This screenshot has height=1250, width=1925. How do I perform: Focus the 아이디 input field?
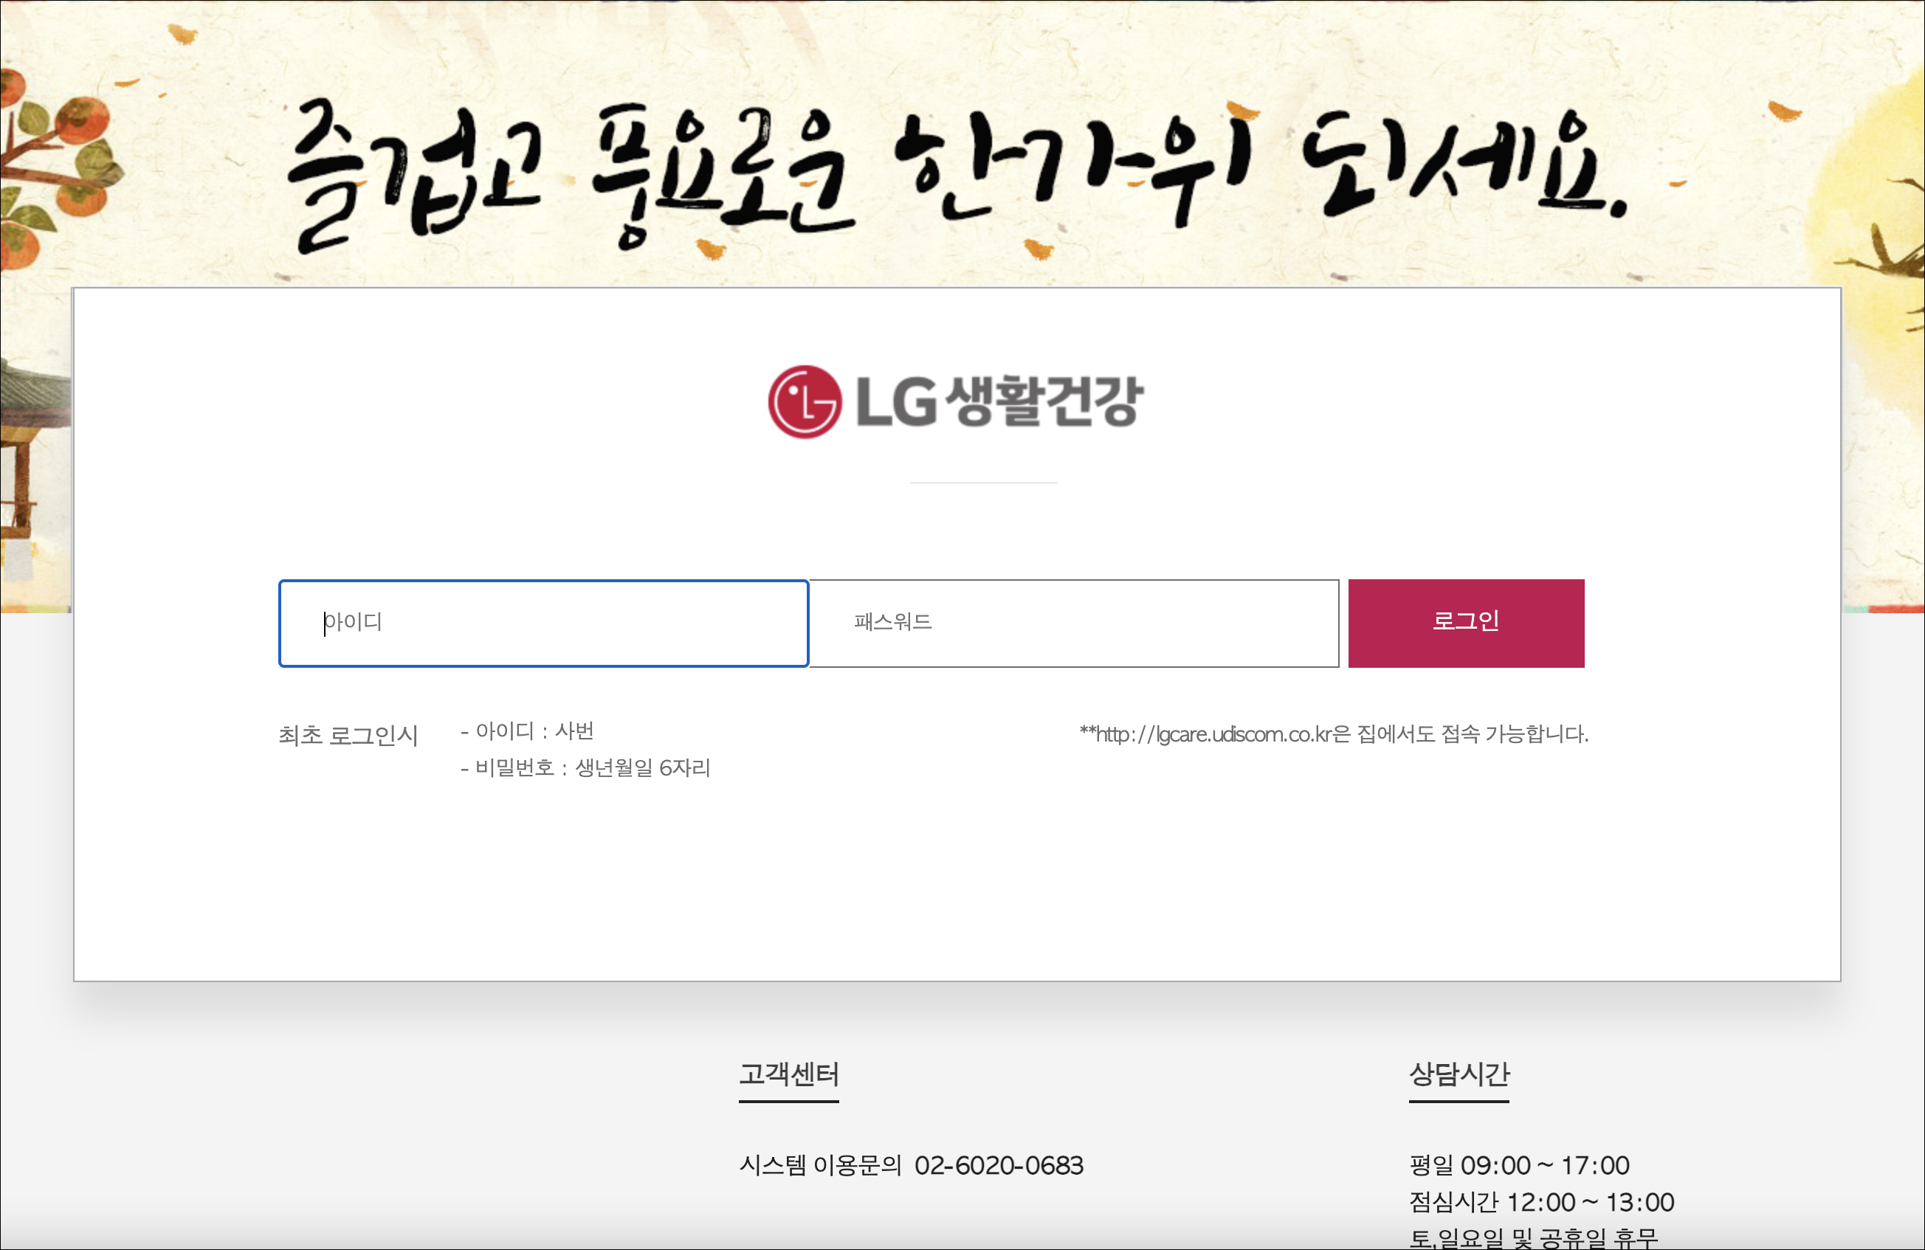[543, 624]
